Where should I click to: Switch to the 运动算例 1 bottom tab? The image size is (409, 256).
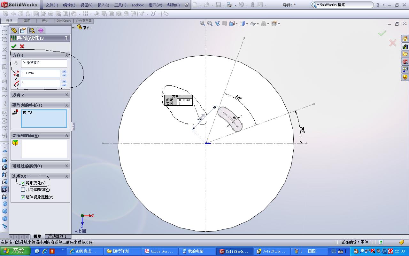tap(58, 236)
